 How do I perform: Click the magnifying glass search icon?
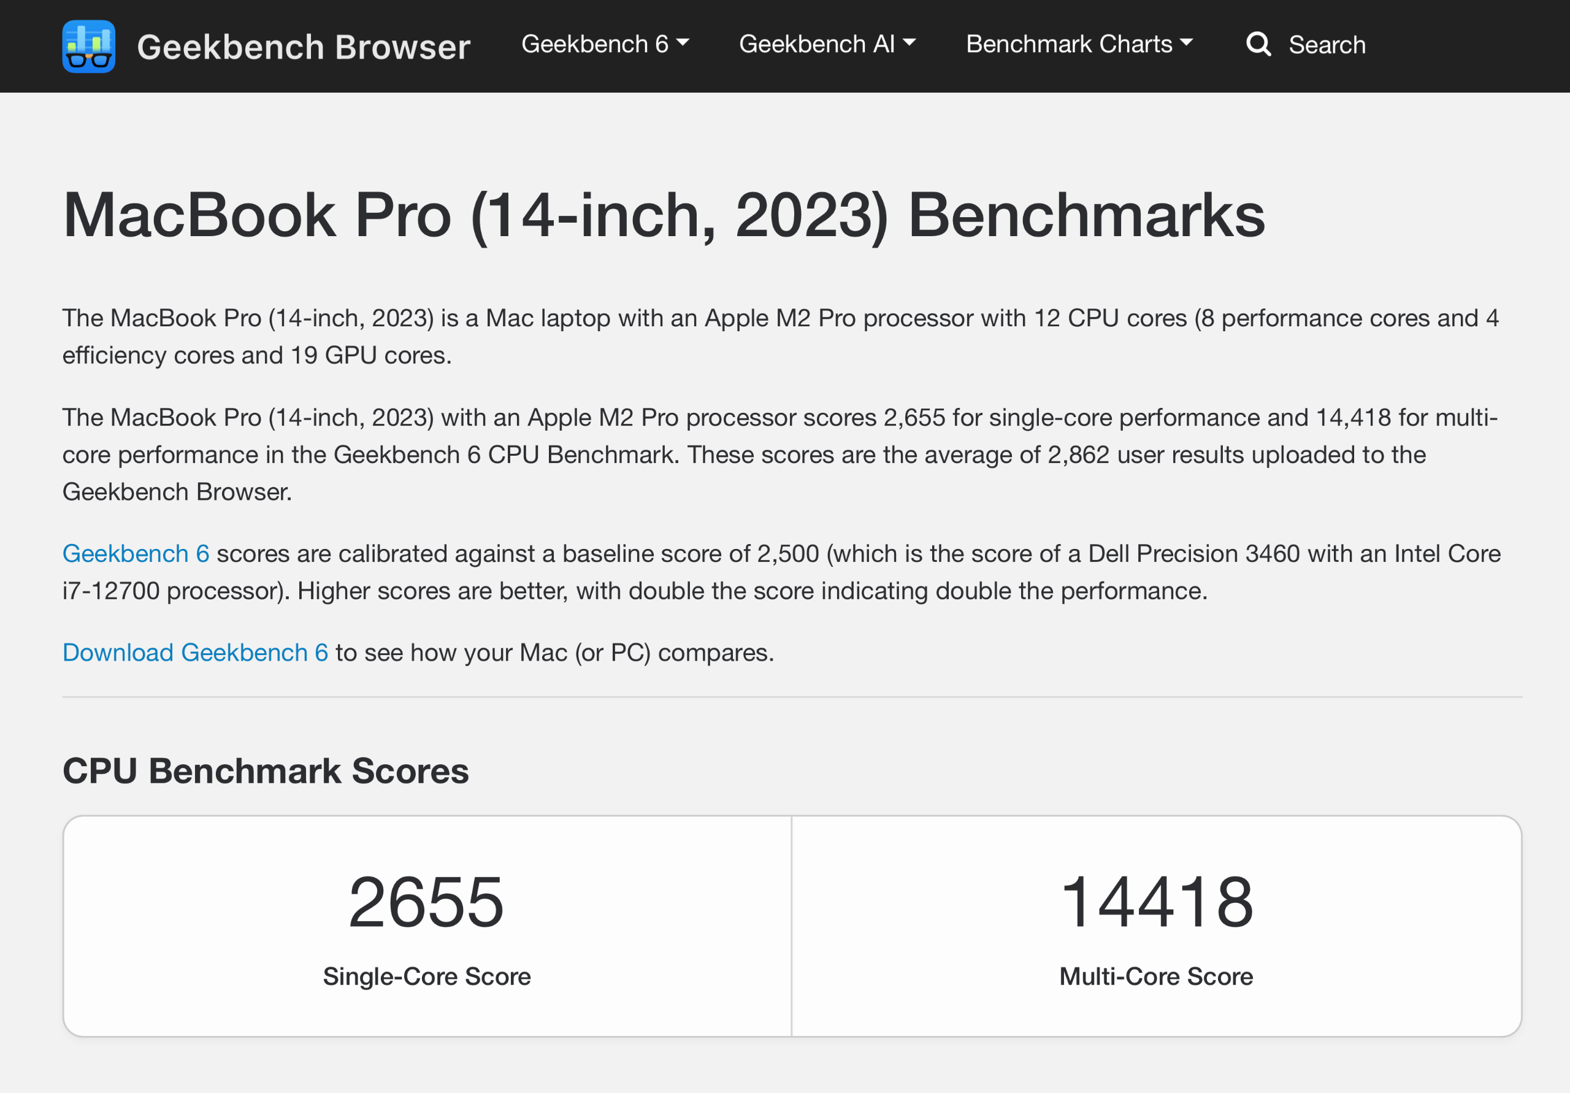[1257, 44]
